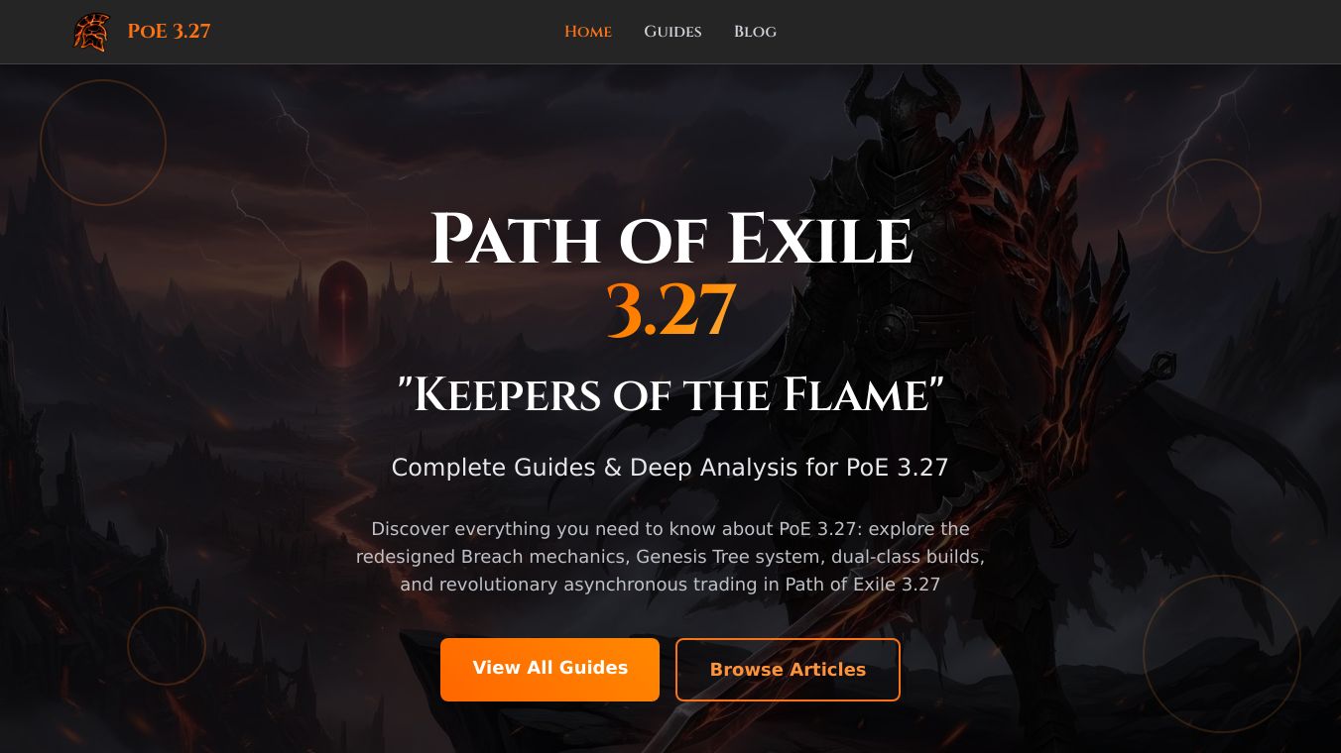The height and width of the screenshot is (753, 1341).
Task: Click the large decorative ring at upper left
Action: coord(103,143)
